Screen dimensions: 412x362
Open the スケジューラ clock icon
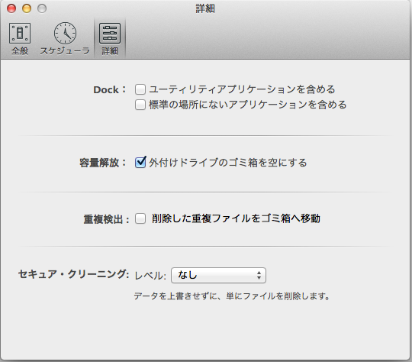[65, 33]
